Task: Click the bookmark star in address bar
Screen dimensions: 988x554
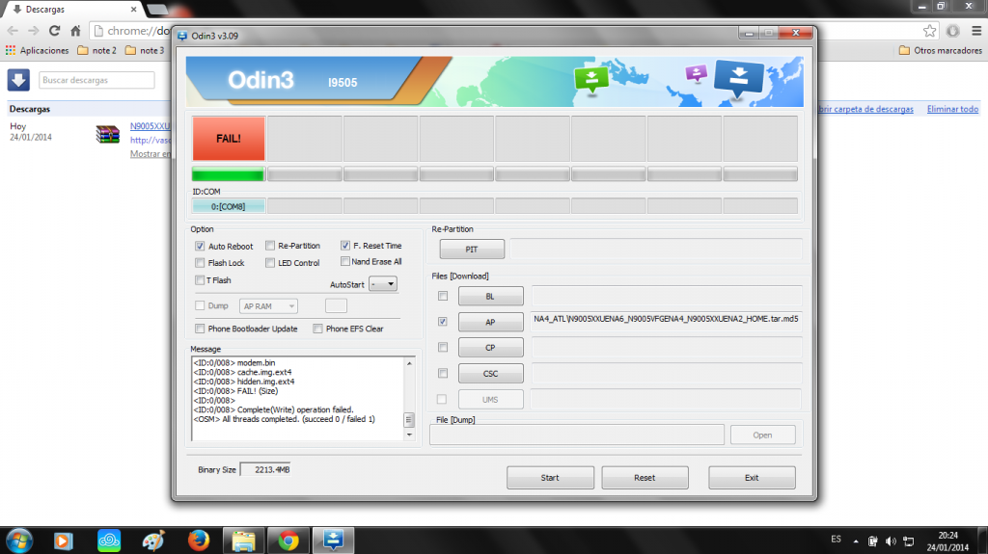Action: click(929, 31)
